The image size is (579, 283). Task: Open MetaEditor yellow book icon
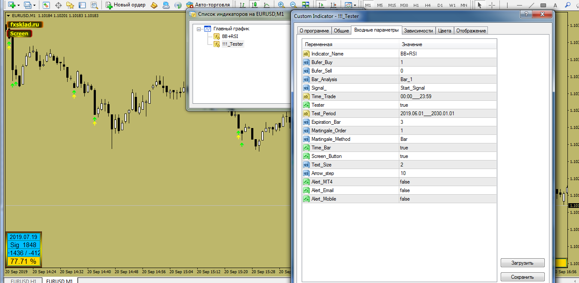click(x=154, y=5)
